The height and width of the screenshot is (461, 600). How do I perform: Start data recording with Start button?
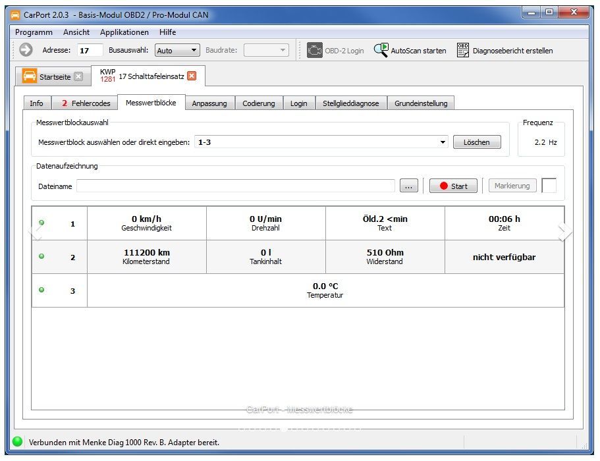coord(453,186)
